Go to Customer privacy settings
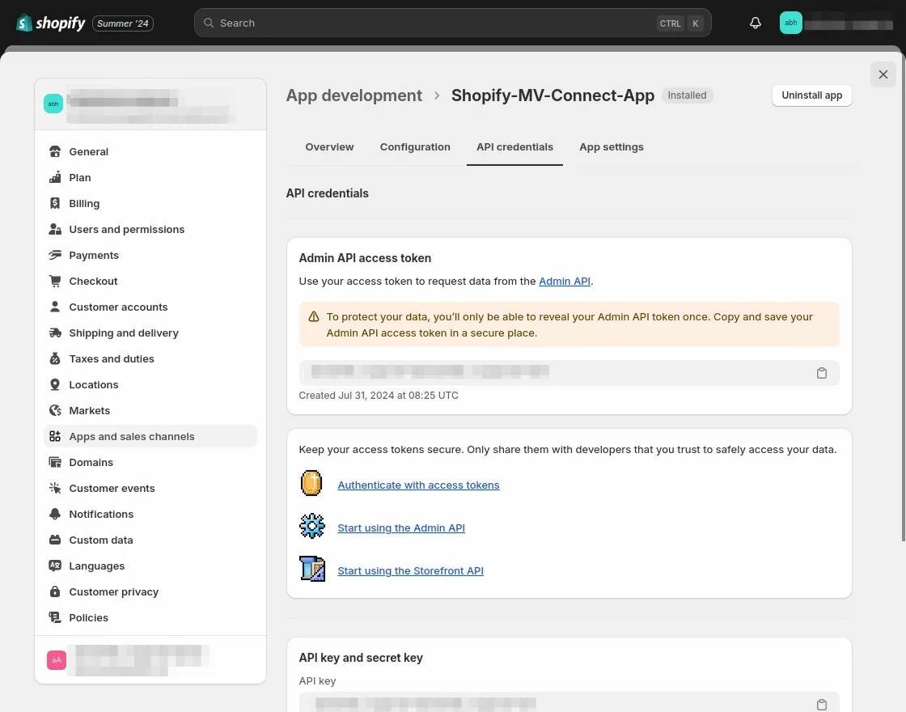Screen dimensions: 906x712 click(x=114, y=592)
